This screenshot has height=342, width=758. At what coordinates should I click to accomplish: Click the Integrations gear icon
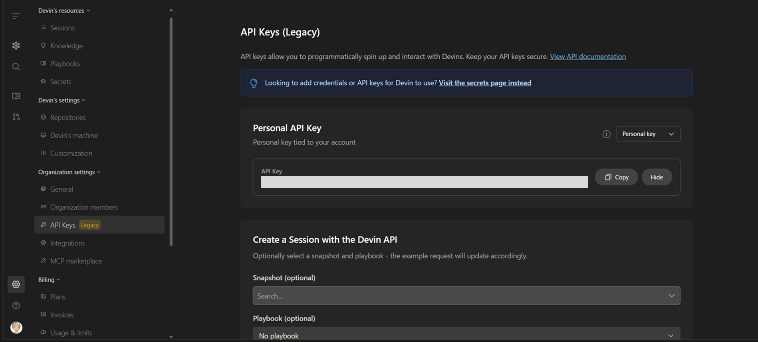(43, 243)
